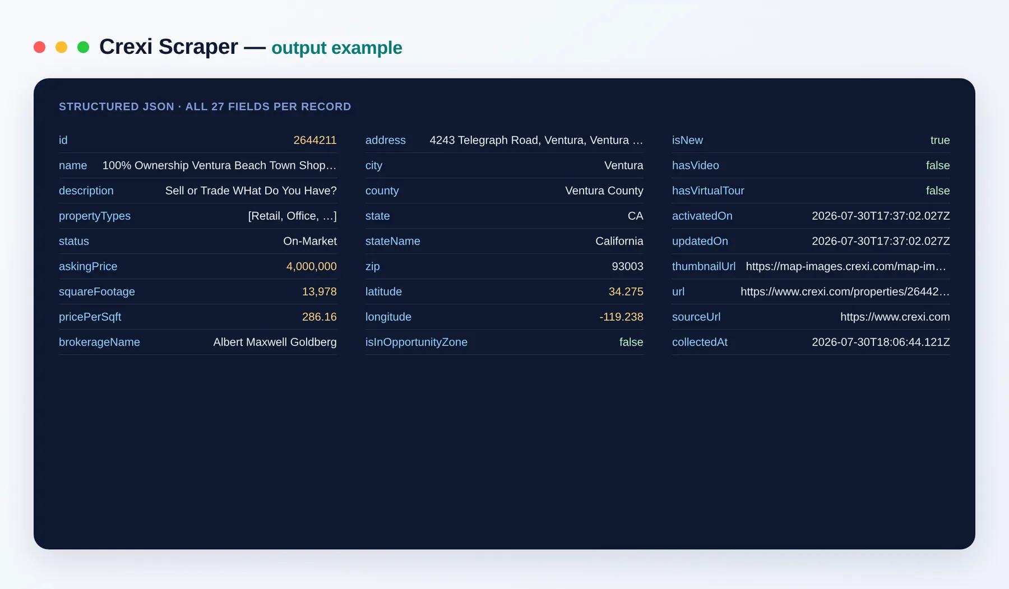1009x589 pixels.
Task: Select the county value 'Ventura County'
Action: 604,191
